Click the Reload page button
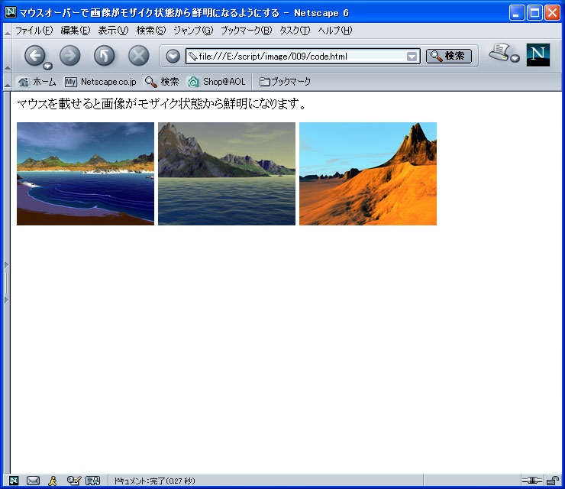The width and height of the screenshot is (565, 489). [105, 56]
